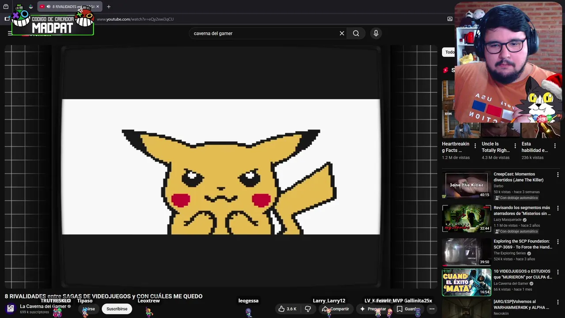Click the install/download icon in the address bar
The height and width of the screenshot is (318, 565).
[450, 19]
